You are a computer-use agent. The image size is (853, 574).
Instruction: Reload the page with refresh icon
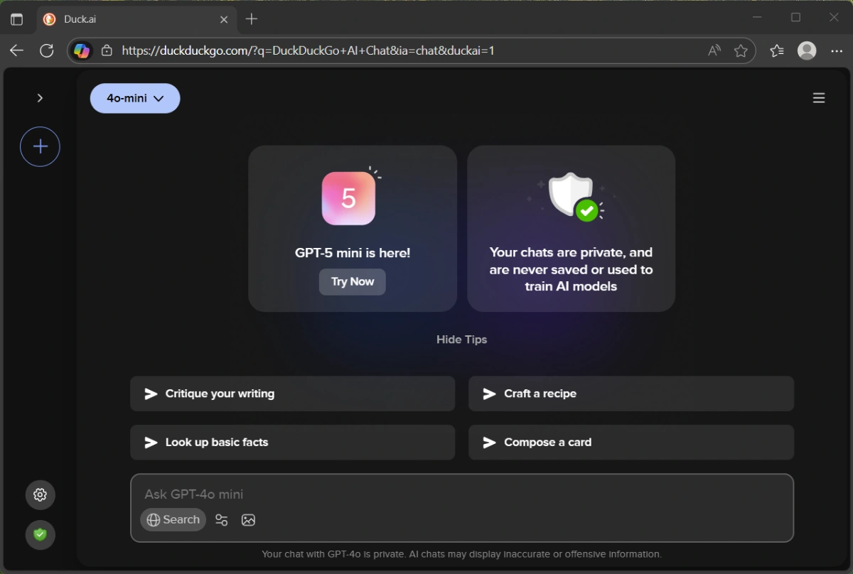pos(47,50)
